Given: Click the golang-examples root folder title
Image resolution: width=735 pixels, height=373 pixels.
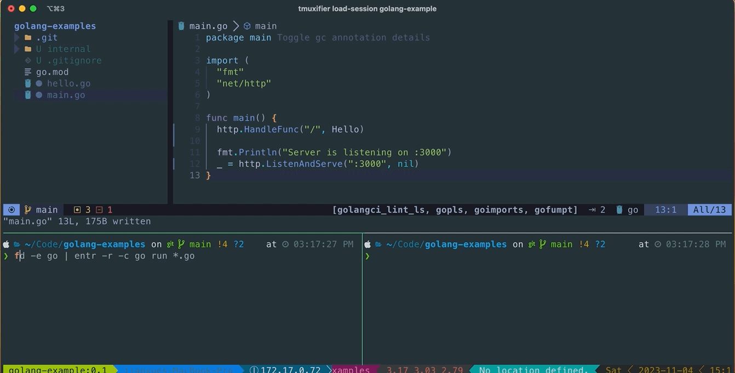Looking at the screenshot, I should click(x=55, y=26).
